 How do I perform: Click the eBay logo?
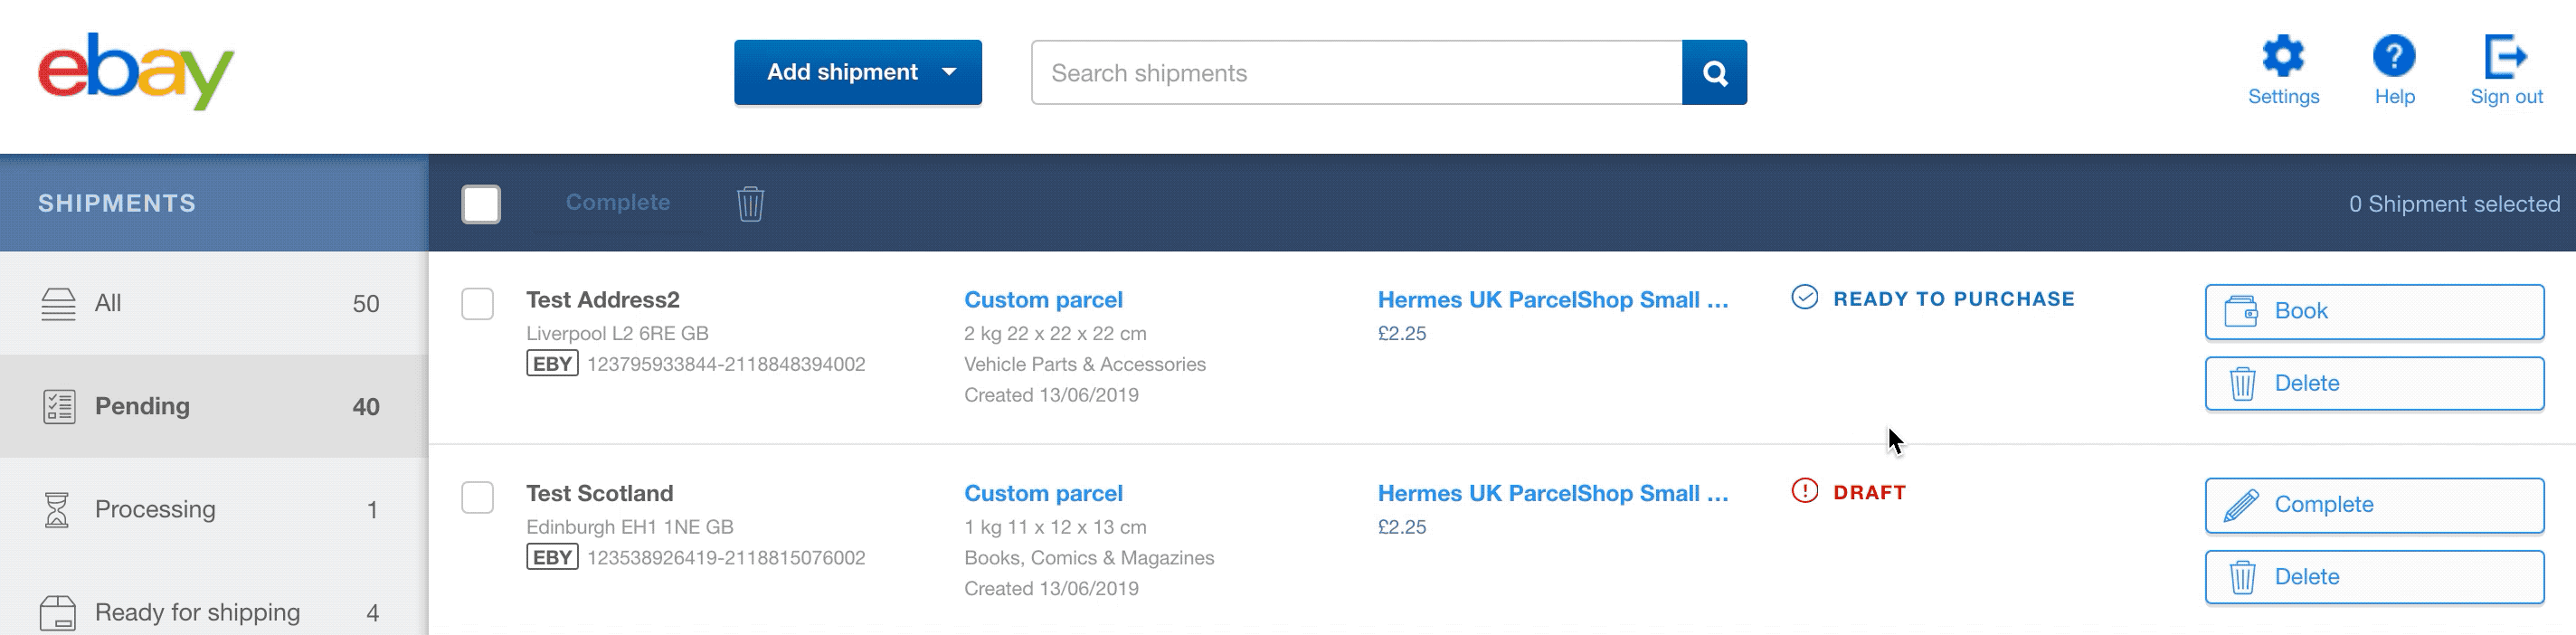pyautogui.click(x=136, y=71)
